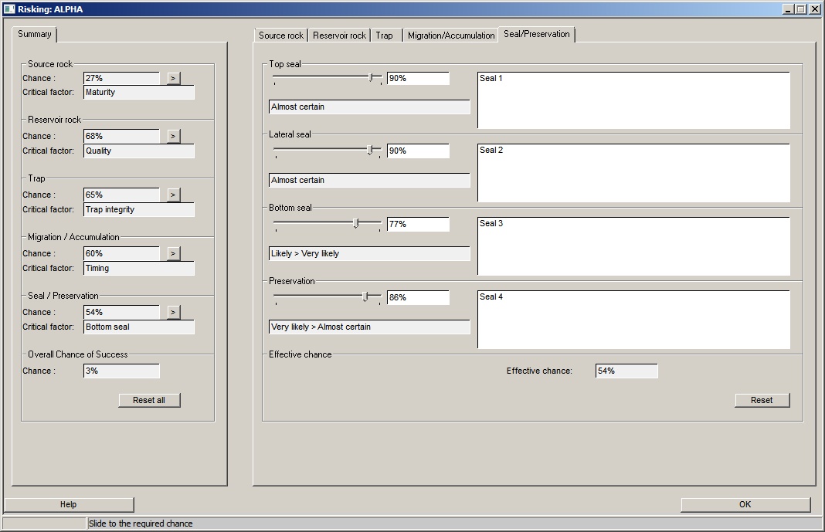Open Source rock details via arrow button
The width and height of the screenshot is (825, 532).
[173, 78]
